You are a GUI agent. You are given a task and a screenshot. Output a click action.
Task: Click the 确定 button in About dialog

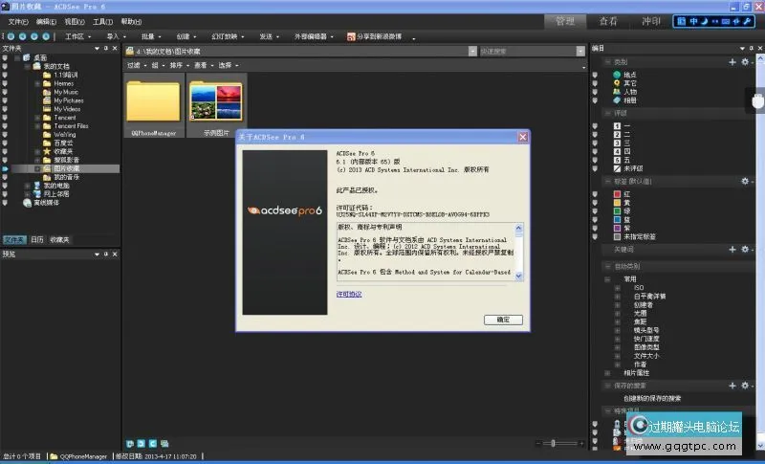click(503, 320)
